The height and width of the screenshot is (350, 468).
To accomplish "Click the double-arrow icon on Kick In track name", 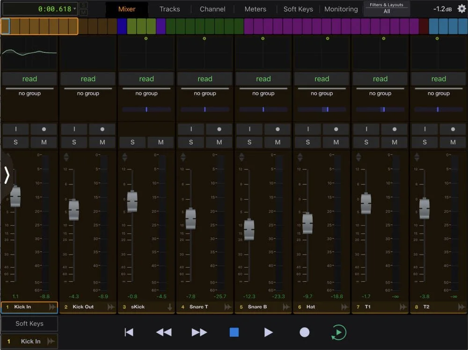I will [x=52, y=307].
